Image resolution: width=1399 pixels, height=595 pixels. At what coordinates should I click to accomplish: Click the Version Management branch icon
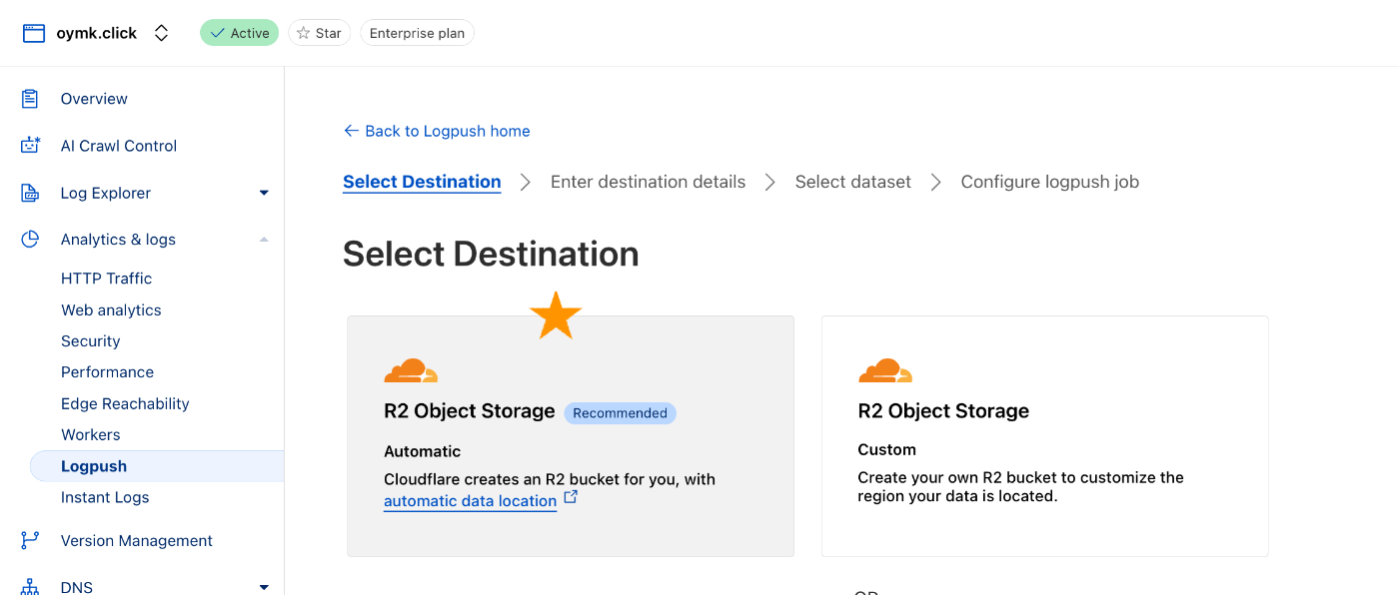[30, 540]
